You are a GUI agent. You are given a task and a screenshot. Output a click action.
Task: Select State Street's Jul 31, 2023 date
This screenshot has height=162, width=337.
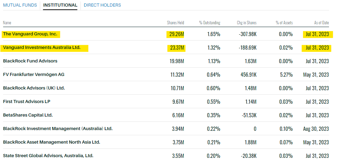(x=317, y=156)
